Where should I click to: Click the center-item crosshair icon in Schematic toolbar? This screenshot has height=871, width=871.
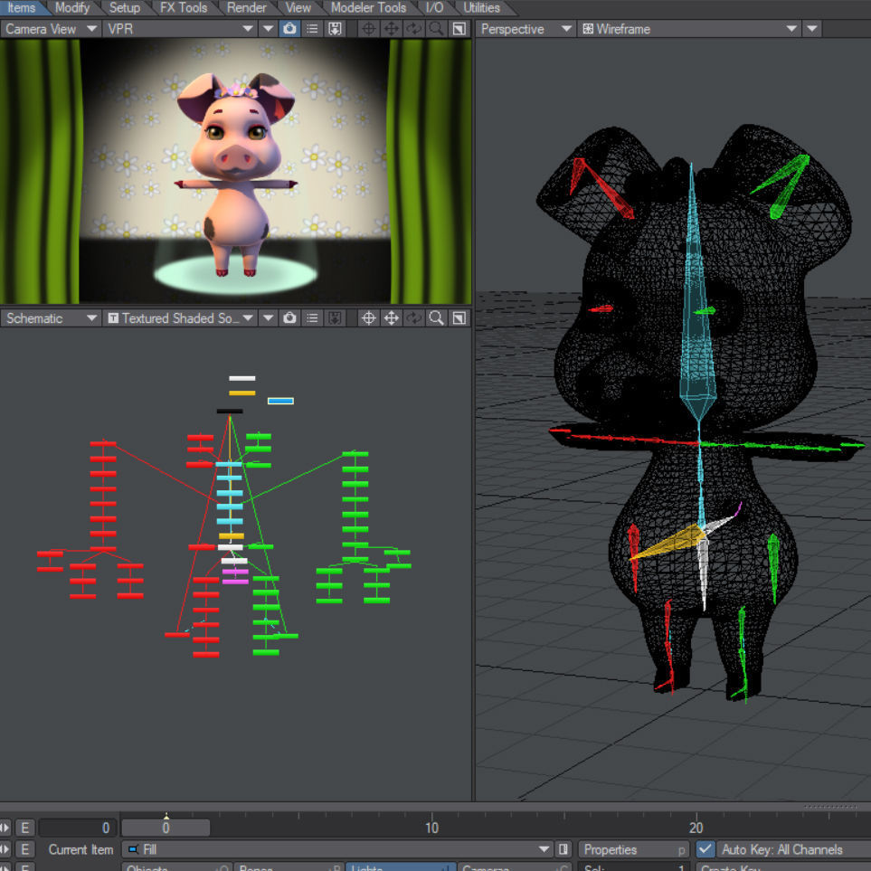pos(368,317)
